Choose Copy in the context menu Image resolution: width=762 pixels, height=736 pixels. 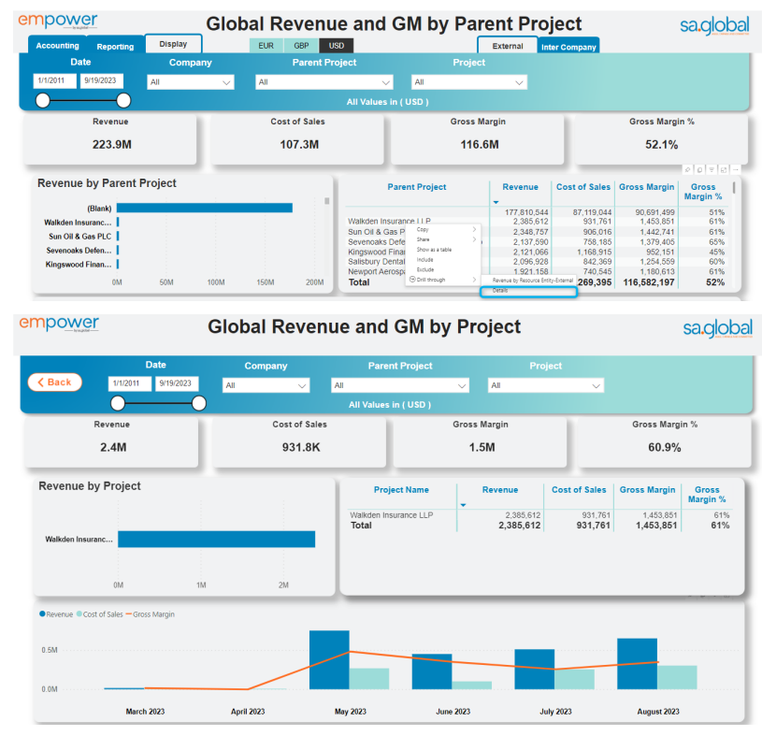pyautogui.click(x=443, y=229)
